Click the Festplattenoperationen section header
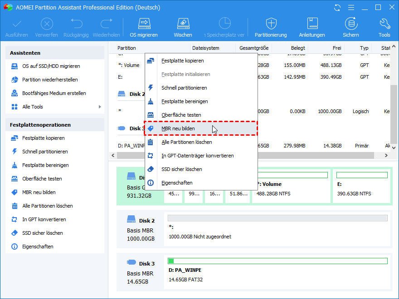 (55, 125)
